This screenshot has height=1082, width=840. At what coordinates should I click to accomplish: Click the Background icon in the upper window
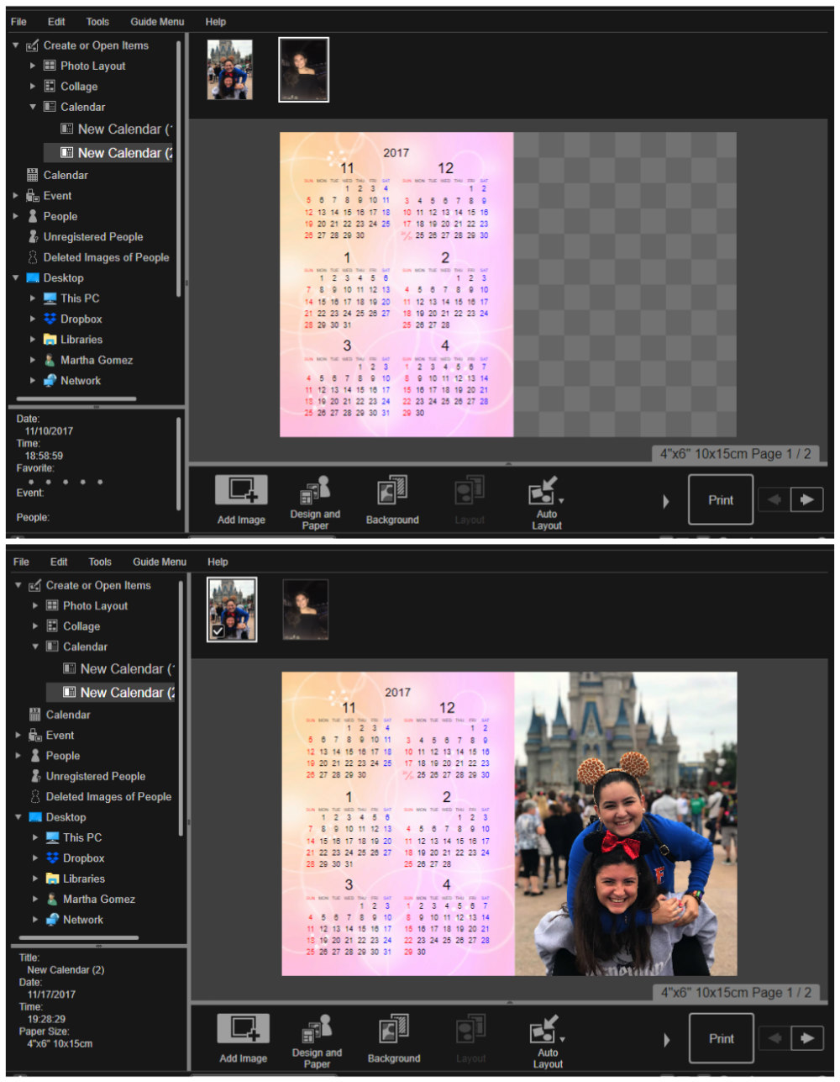(392, 491)
